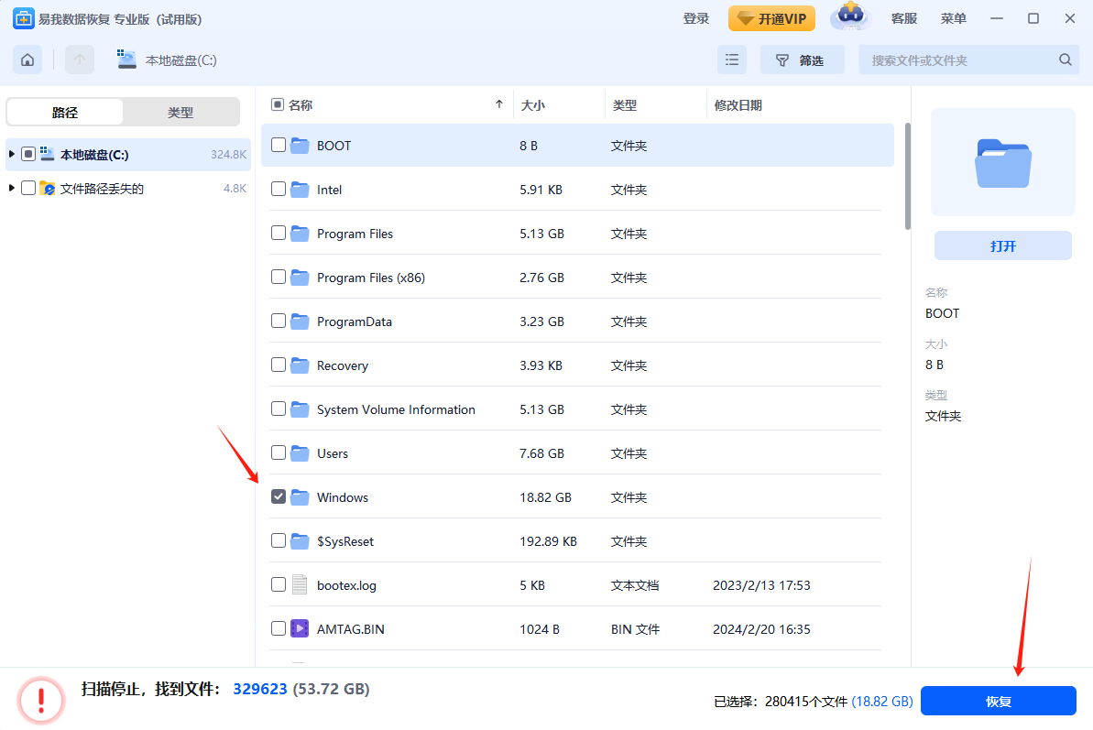This screenshot has height=730, width=1093.
Task: Click the home icon in toolbar
Action: coord(27,60)
